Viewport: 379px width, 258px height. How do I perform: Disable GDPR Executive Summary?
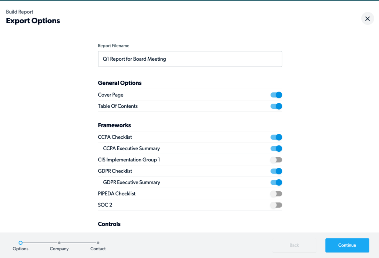click(276, 182)
